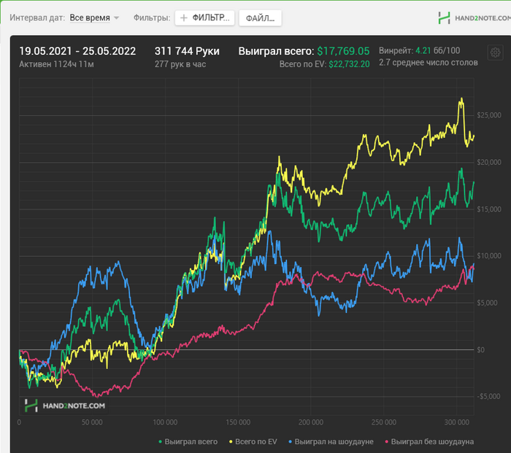Open the chart settings gear icon

(x=496, y=53)
